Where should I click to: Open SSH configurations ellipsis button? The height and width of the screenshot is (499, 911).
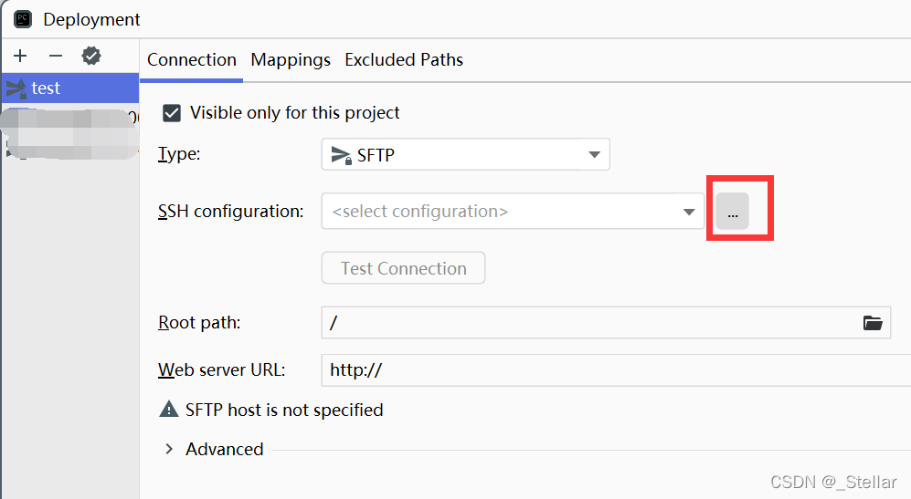click(732, 212)
